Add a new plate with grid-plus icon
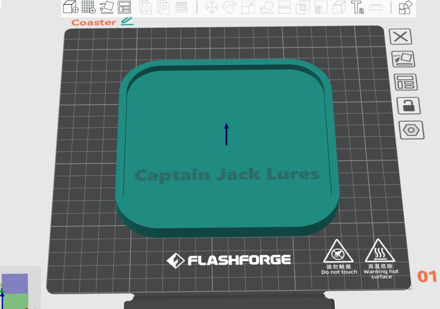This screenshot has height=309, width=440. tap(89, 7)
